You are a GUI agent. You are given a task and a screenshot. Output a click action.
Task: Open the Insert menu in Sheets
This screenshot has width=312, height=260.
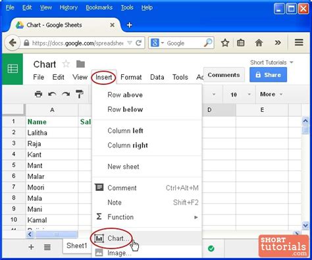coord(104,77)
